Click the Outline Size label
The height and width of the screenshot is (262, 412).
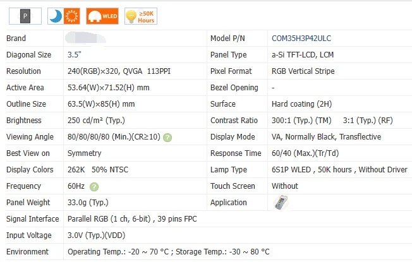coord(26,104)
